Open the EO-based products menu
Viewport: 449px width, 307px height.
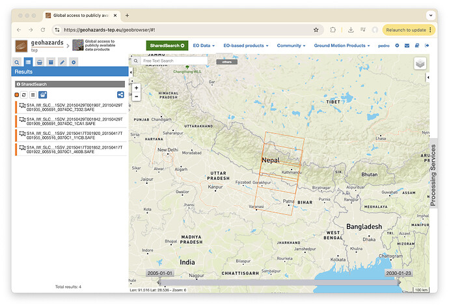[x=246, y=46]
